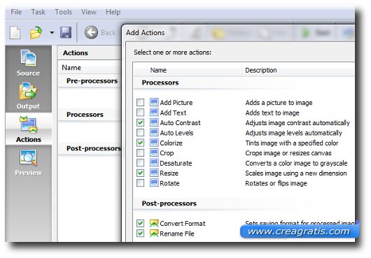
Task: Click the Desaturate action name
Action: click(176, 163)
